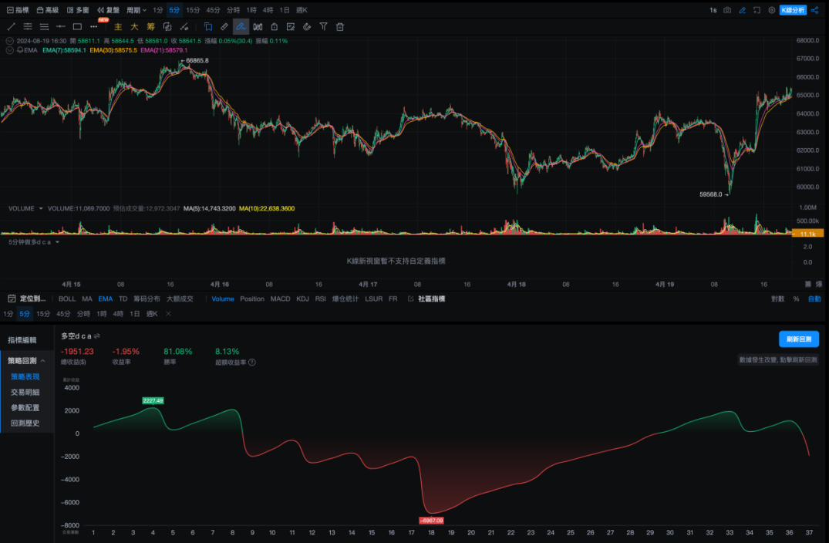Click the 主 indicator icon
Viewport: 829px width, 543px height.
118,26
